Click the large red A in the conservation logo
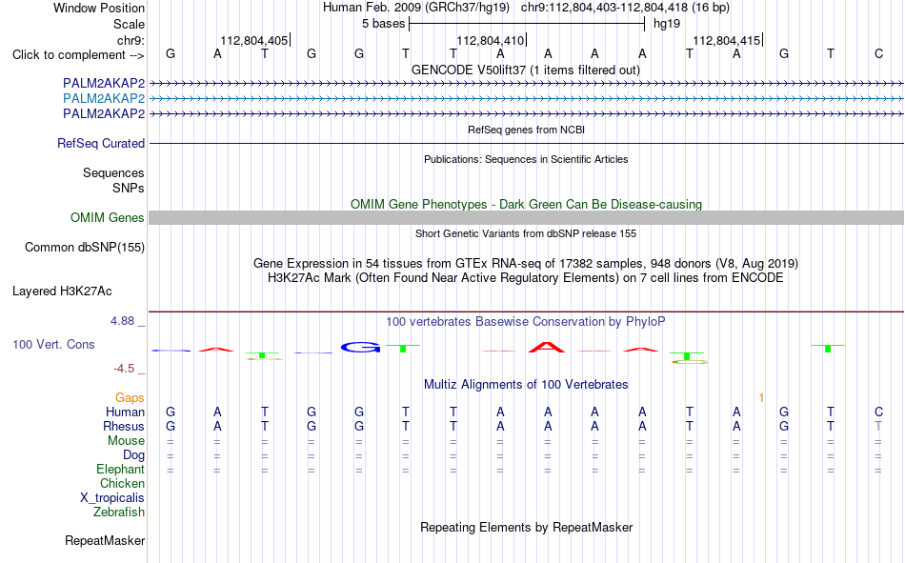 coord(547,347)
